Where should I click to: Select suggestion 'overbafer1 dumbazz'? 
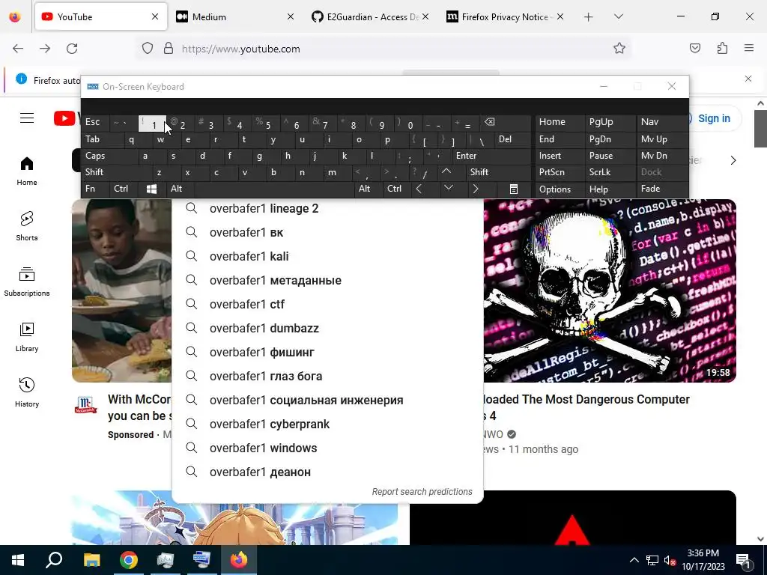pyautogui.click(x=327, y=329)
